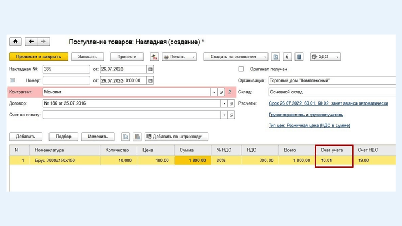Screen dimensions: 402x226
Task: Tick the Оригинал получен checkbox
Action: [241, 69]
